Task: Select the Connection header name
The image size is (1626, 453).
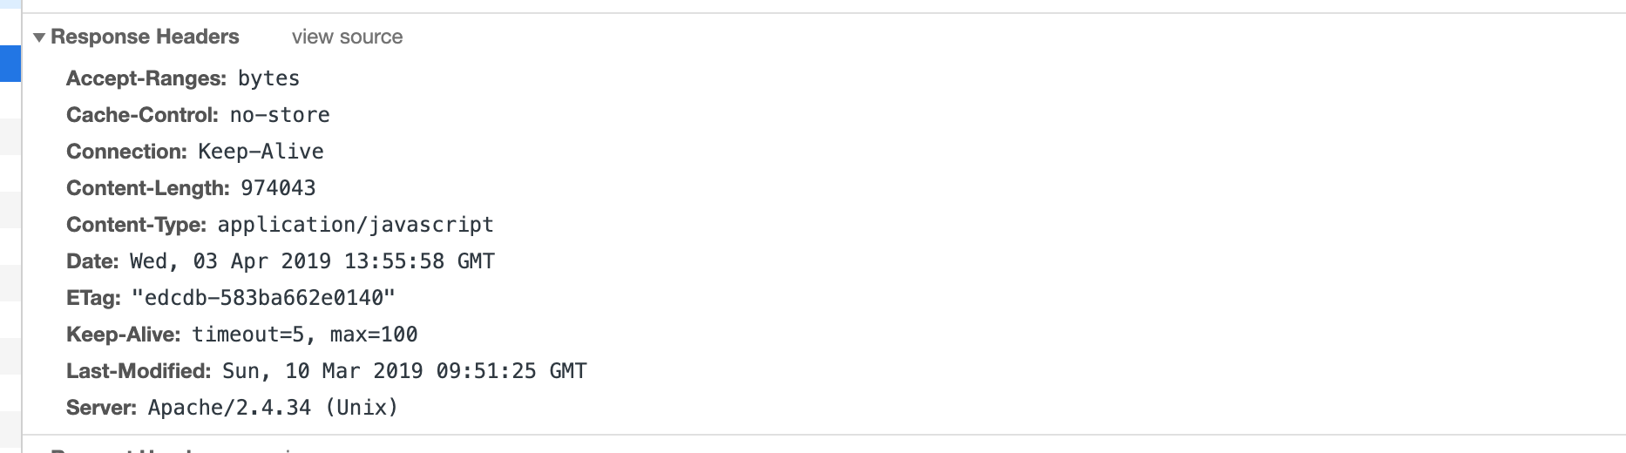Action: pos(127,152)
